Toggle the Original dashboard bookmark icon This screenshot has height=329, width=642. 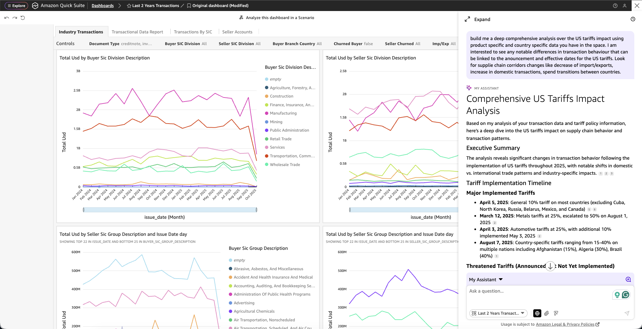tap(189, 6)
